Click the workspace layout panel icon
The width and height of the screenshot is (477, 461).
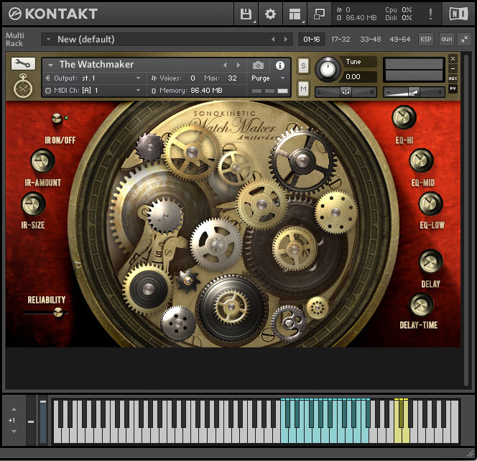click(295, 14)
